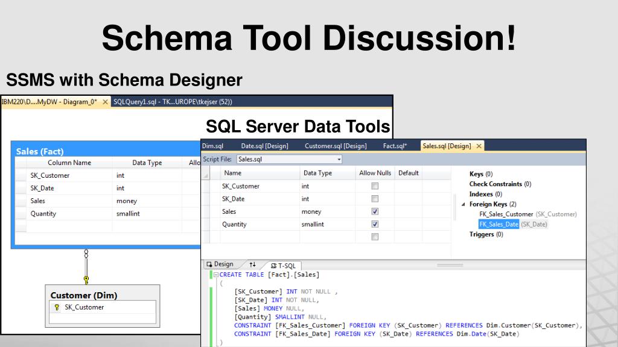Viewport: 618px width, 347px height.
Task: Click the Quantity name cell in SSDT grid
Action: coord(234,224)
